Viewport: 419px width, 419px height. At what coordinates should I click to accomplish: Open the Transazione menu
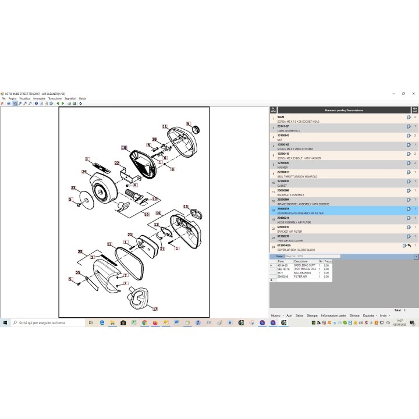pos(55,98)
